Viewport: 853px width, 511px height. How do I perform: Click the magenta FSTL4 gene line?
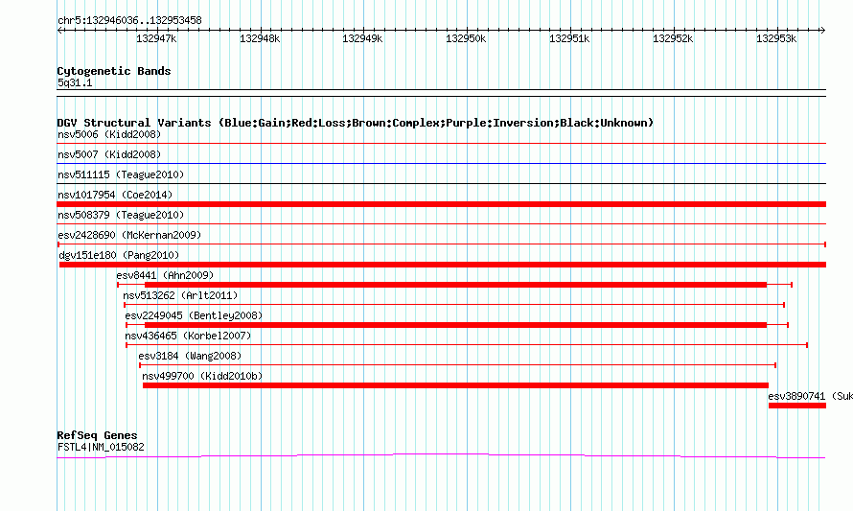pyautogui.click(x=441, y=456)
